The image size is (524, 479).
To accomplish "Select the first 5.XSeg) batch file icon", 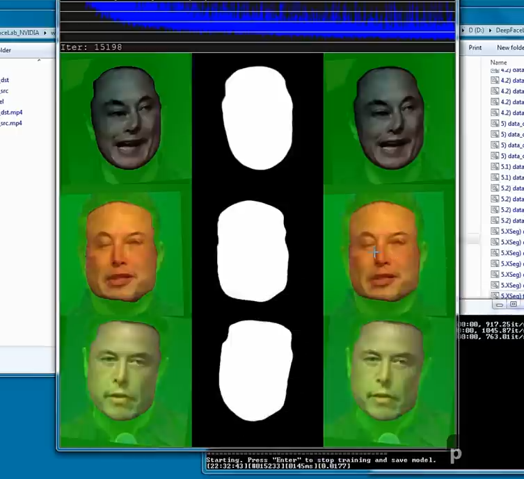I will 495,232.
